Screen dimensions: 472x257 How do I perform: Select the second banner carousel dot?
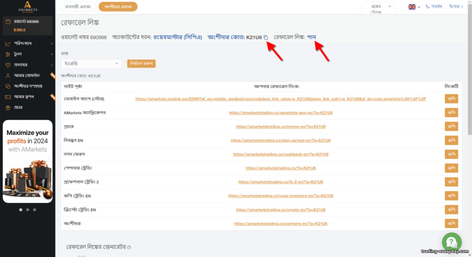click(x=28, y=210)
